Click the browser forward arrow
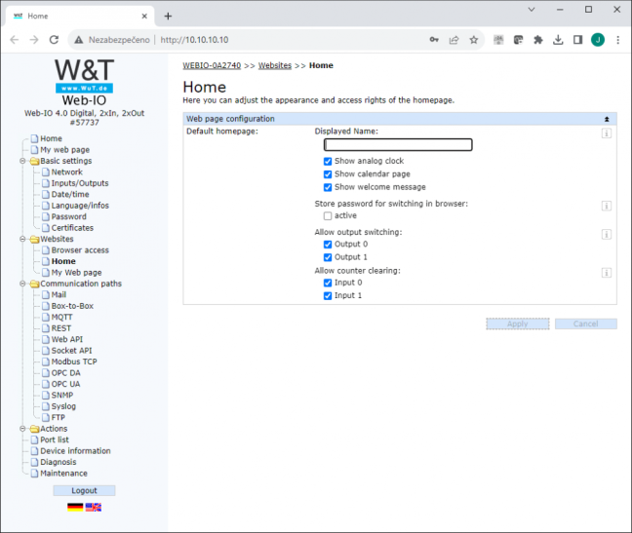 coord(34,40)
